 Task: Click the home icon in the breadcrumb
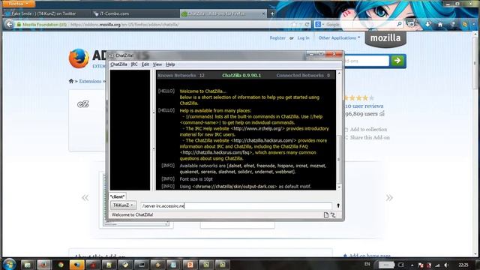point(71,81)
